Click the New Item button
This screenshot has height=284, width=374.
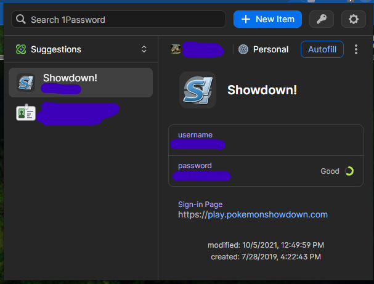coord(267,19)
